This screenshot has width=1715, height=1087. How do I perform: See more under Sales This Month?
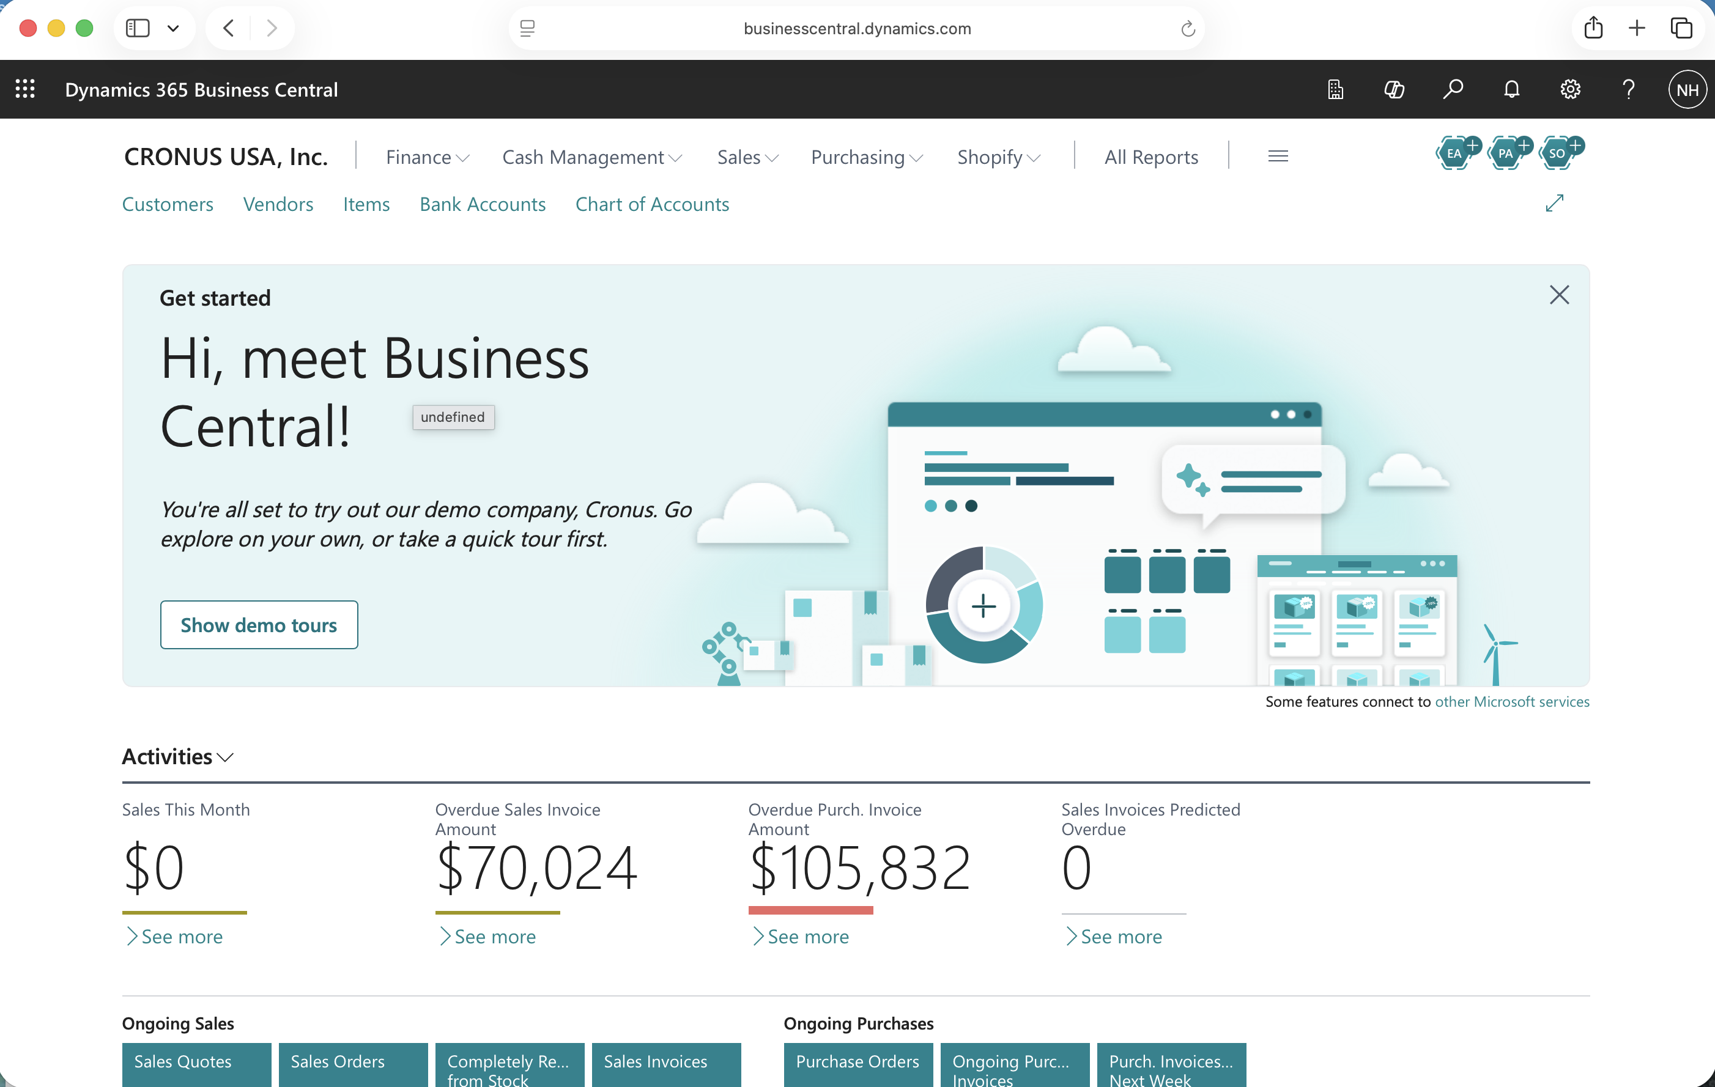(x=174, y=936)
